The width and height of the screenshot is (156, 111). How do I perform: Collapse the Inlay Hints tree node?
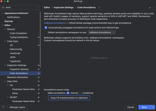pos(5,81)
